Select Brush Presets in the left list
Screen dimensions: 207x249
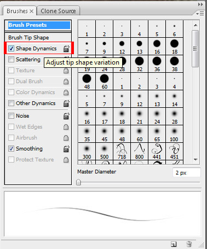[x=39, y=25]
